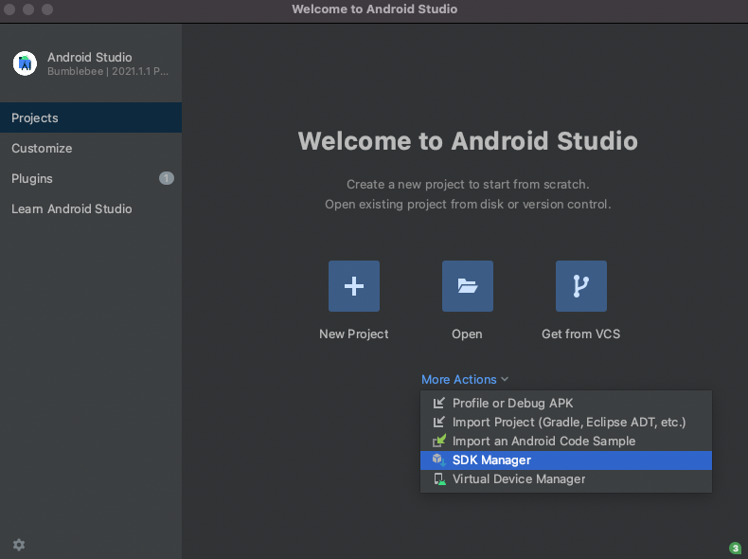Viewport: 748px width, 559px height.
Task: Click the Android Studio logo icon
Action: point(25,63)
